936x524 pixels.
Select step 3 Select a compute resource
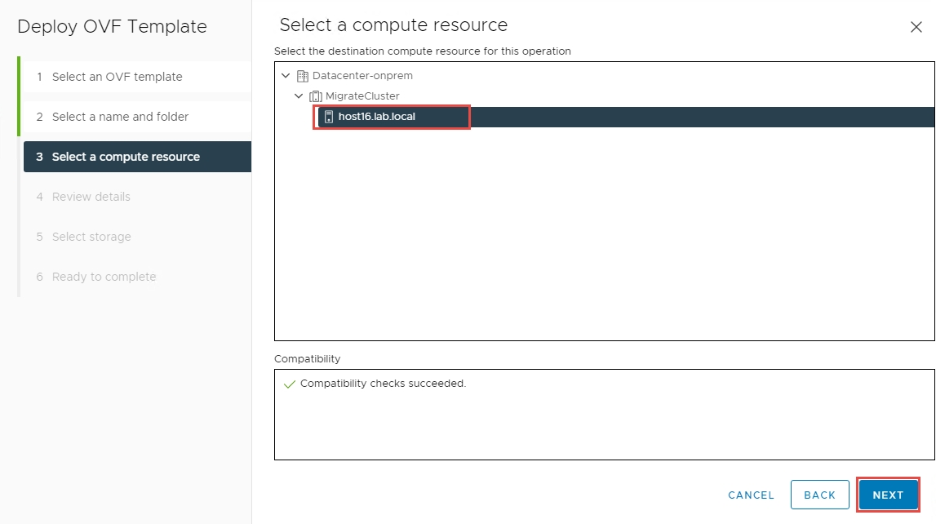tap(126, 157)
